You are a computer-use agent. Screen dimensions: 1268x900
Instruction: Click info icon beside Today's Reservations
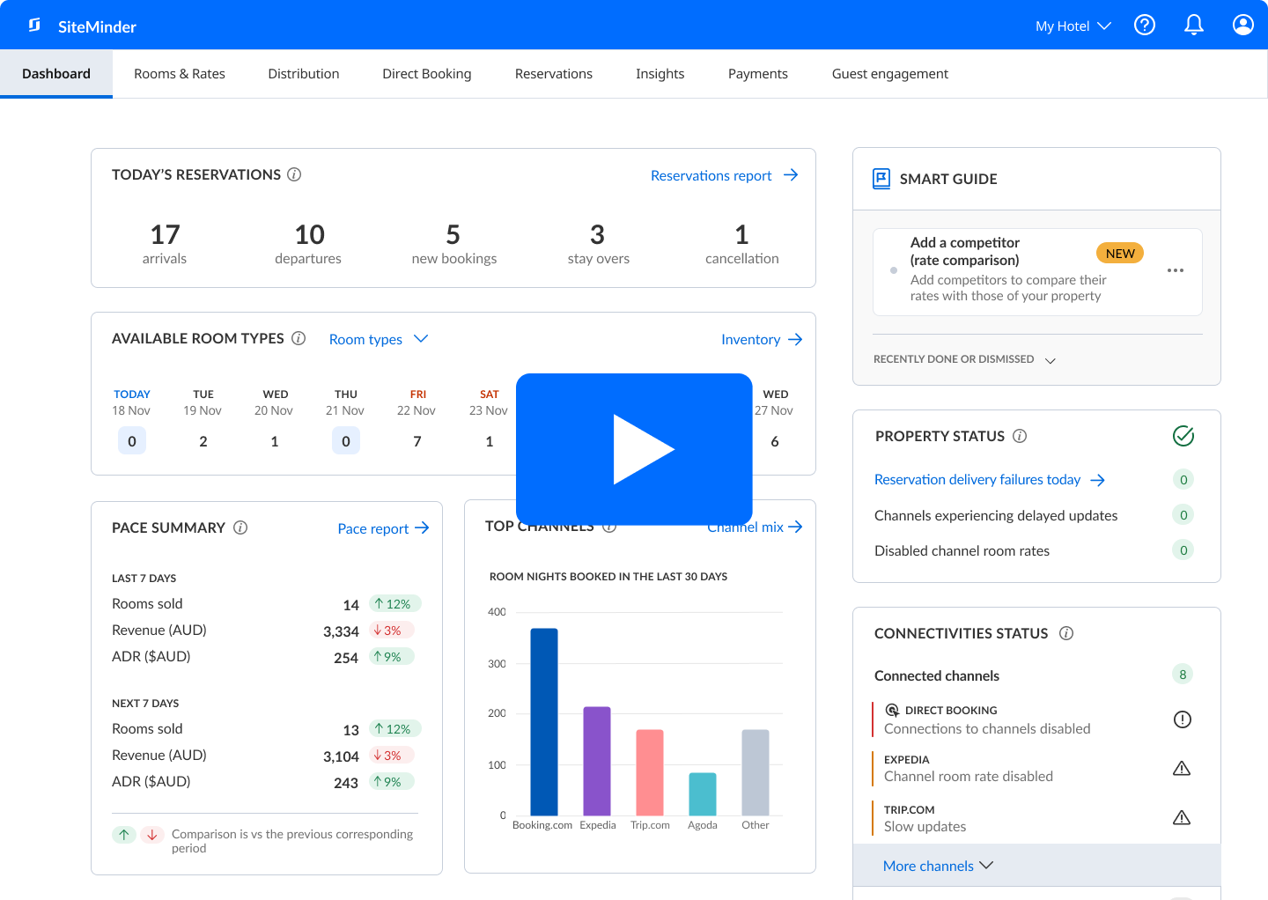click(x=295, y=174)
